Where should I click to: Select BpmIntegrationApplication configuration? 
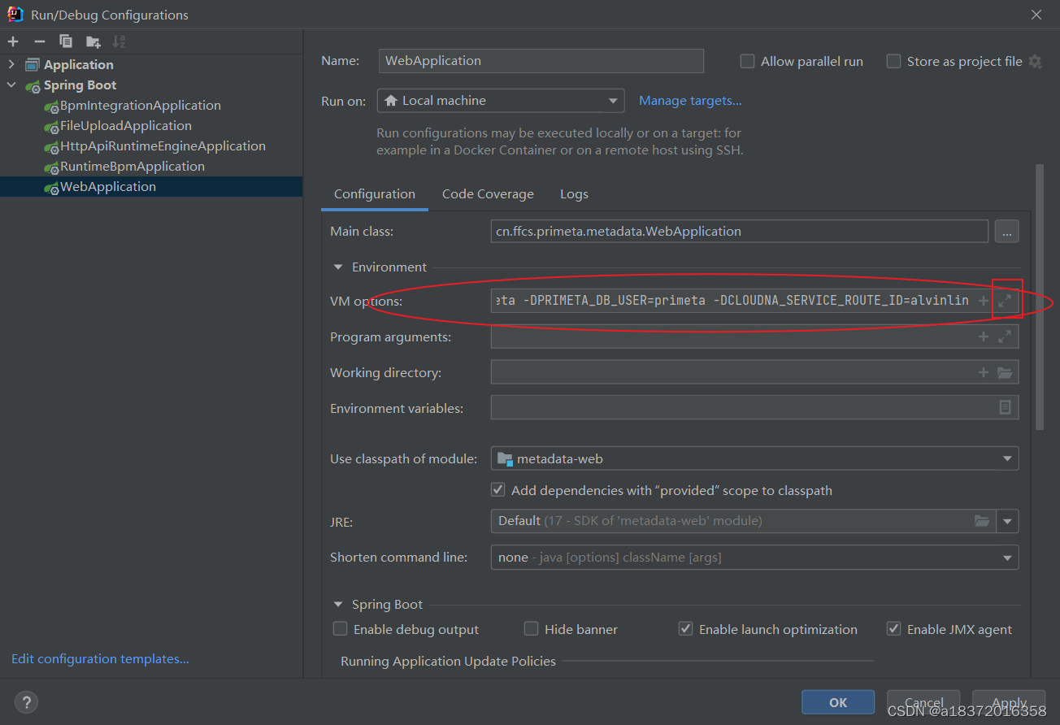pos(140,106)
